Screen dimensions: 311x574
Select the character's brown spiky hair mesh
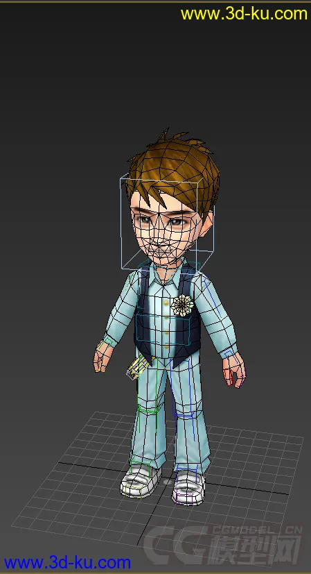[x=174, y=167]
